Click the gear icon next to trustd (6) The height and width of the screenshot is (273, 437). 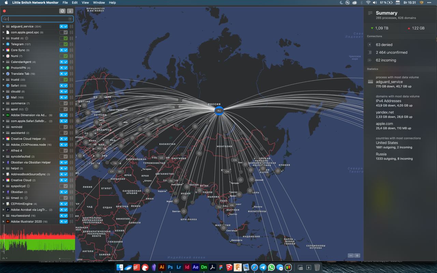pyautogui.click(x=27, y=38)
